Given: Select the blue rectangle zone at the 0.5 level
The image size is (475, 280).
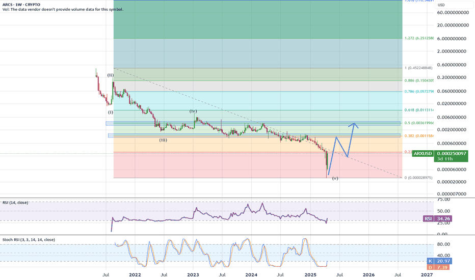Looking at the screenshot, I should (x=253, y=123).
